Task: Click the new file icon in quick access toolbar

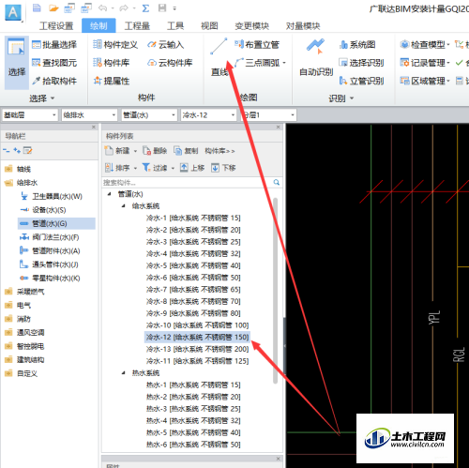Action: pyautogui.click(x=37, y=8)
